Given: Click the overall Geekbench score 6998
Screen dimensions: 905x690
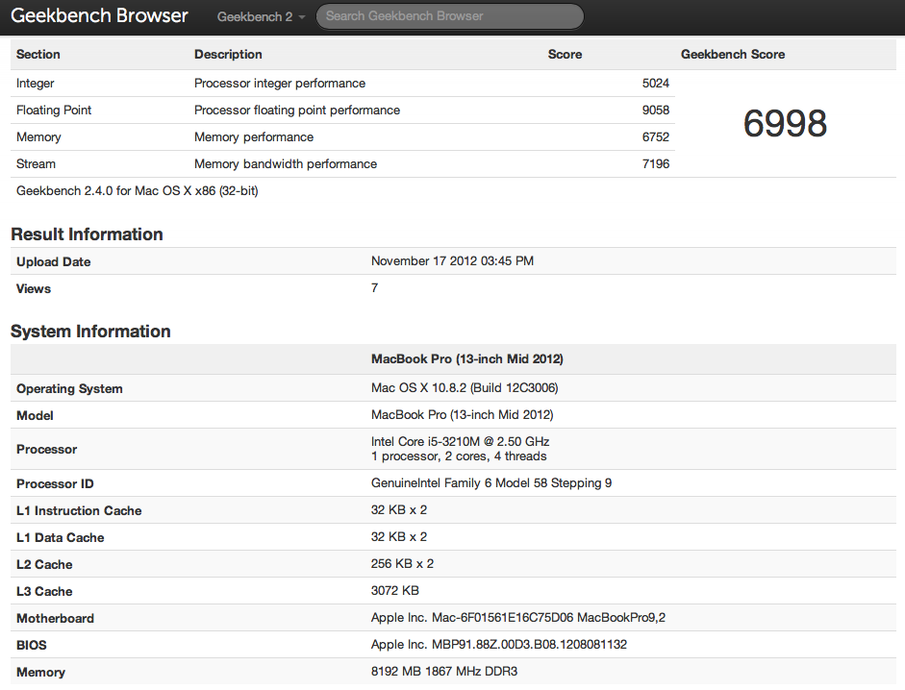Looking at the screenshot, I should pyautogui.click(x=785, y=123).
